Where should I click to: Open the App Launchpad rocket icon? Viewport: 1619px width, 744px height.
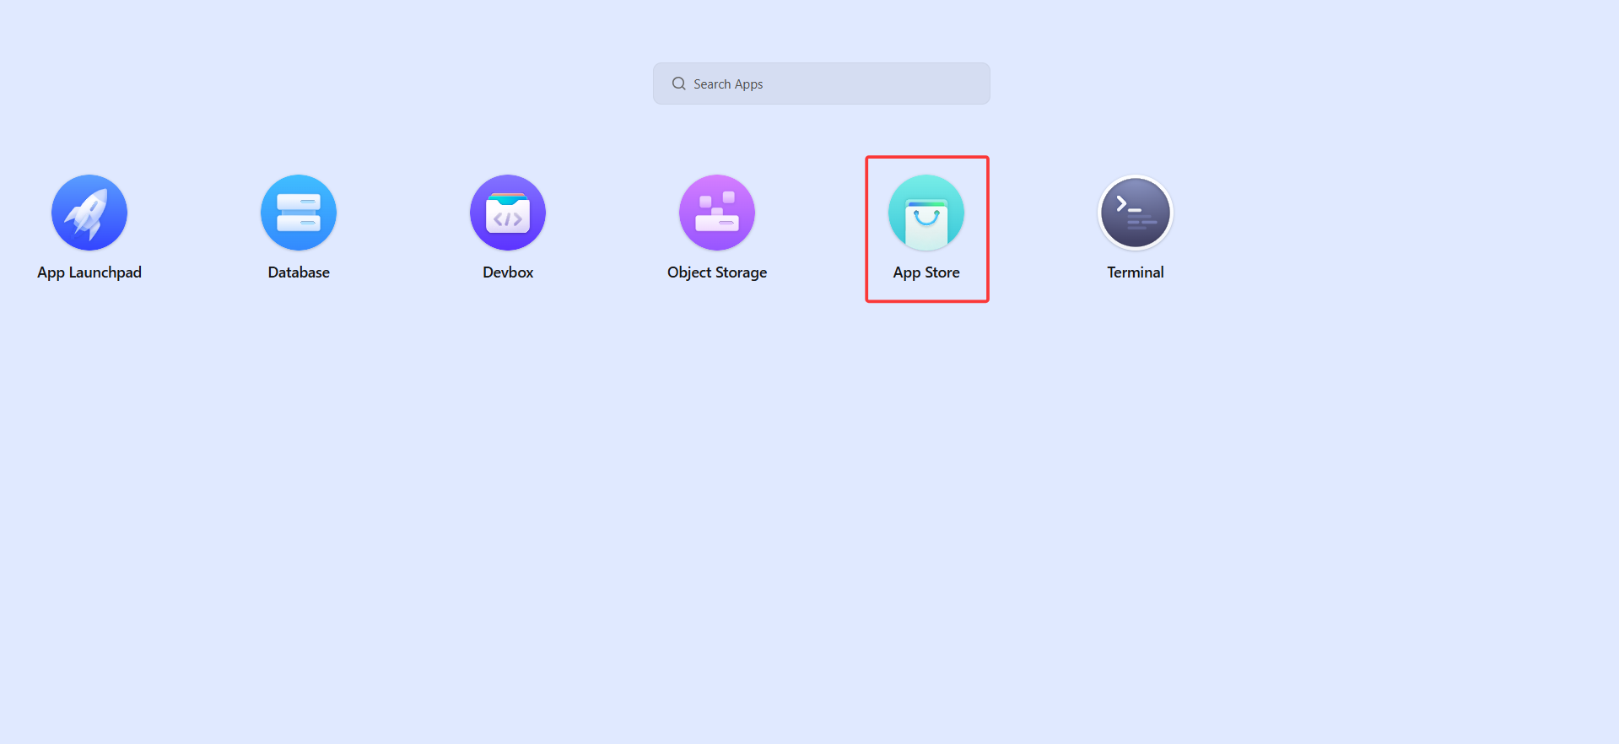coord(89,213)
